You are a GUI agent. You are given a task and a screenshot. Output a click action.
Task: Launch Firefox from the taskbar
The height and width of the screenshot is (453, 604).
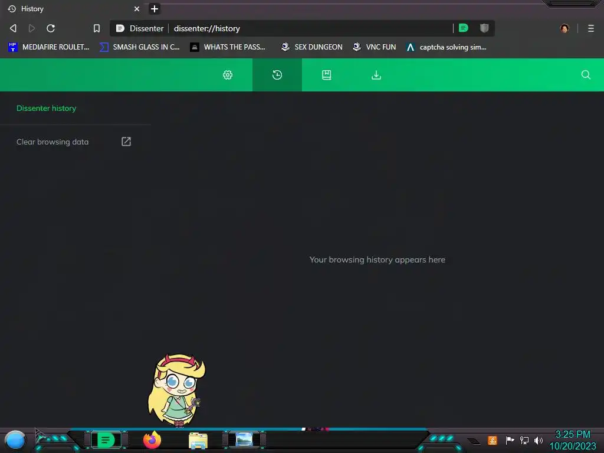(152, 440)
